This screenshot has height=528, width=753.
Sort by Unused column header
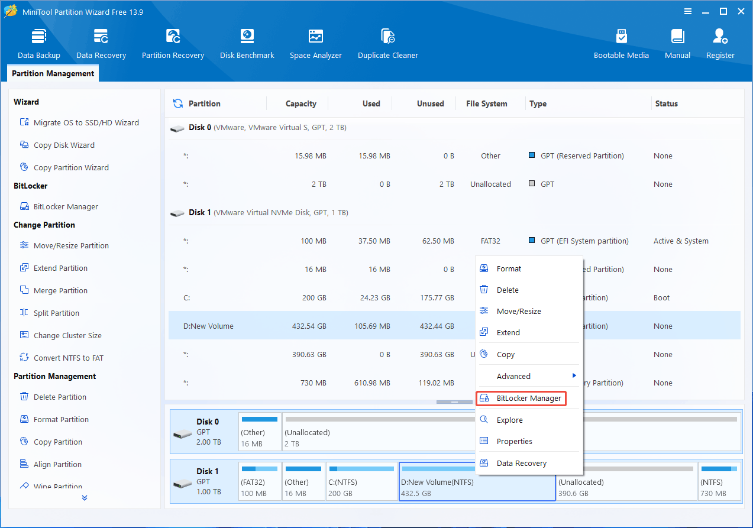pos(430,103)
